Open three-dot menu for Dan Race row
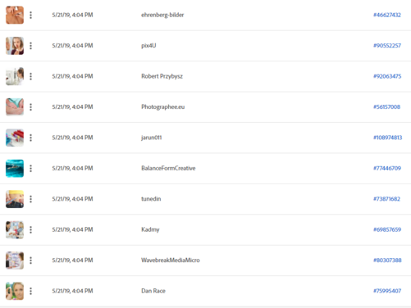Viewport: 411px width, 308px height. coord(30,291)
